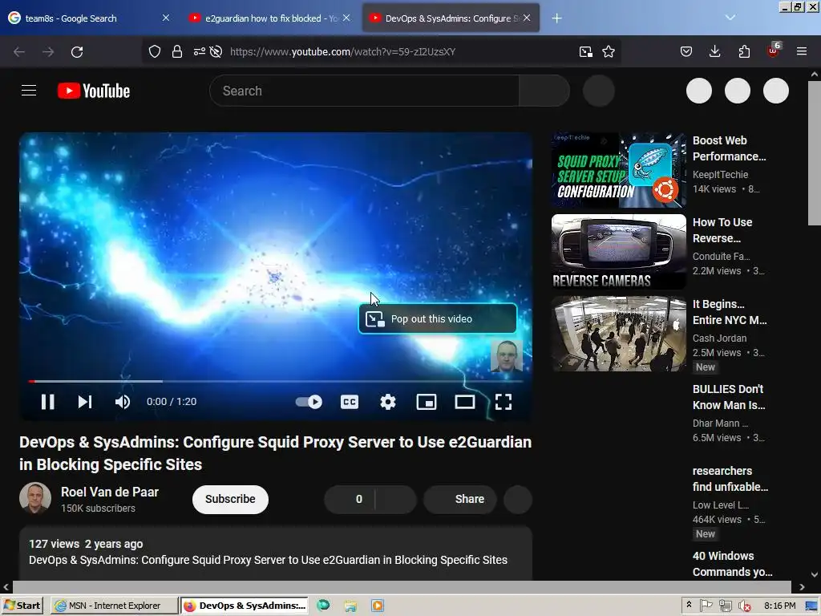Image resolution: width=821 pixels, height=616 pixels.
Task: Open researchers find unfixable video
Action: (x=730, y=479)
